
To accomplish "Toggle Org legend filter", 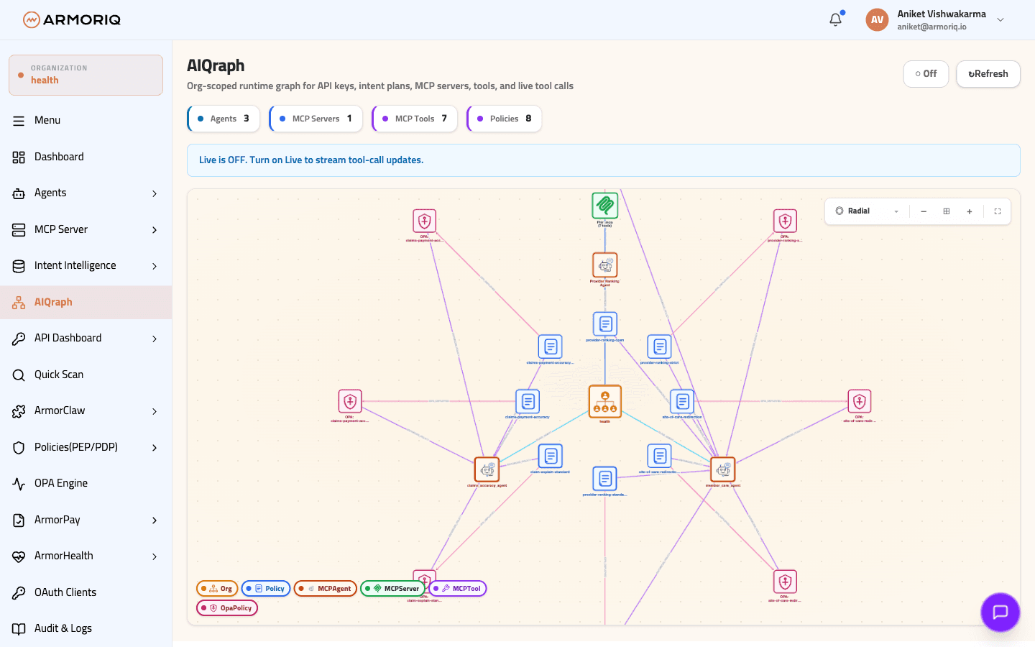I will click(218, 589).
